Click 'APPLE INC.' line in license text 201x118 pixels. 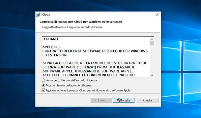[52, 47]
